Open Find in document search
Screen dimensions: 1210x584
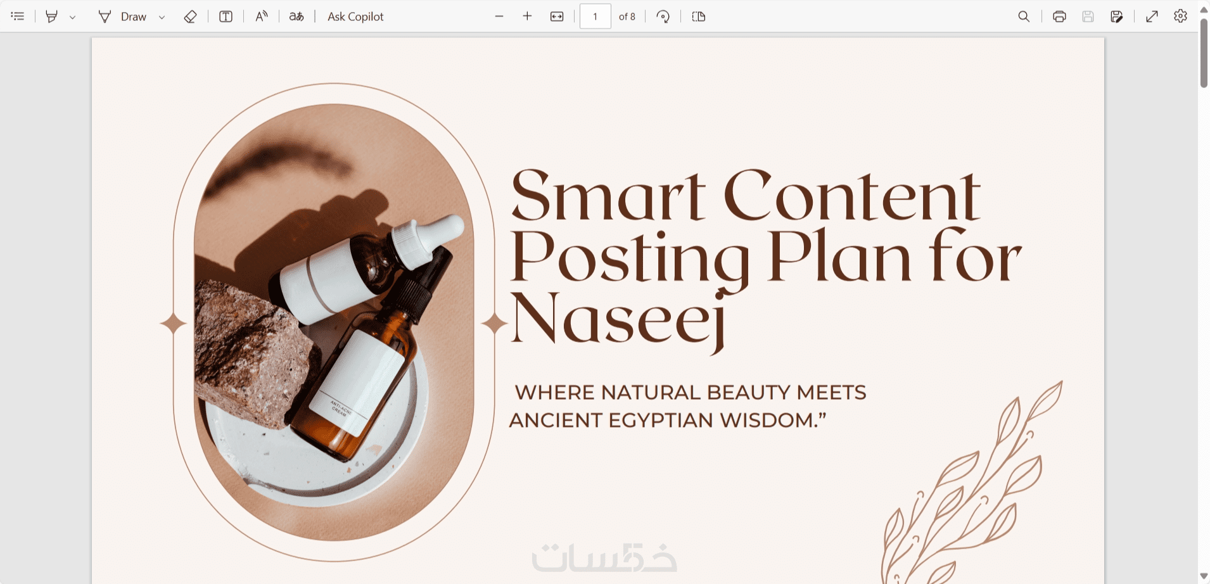coord(1024,16)
